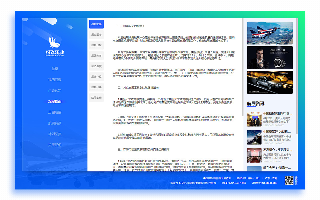Open the 历届航展 page
The height and width of the screenshot is (200, 320).
55,112
